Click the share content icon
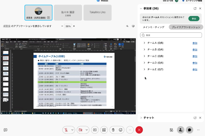The image size is (205, 136). [95, 130]
